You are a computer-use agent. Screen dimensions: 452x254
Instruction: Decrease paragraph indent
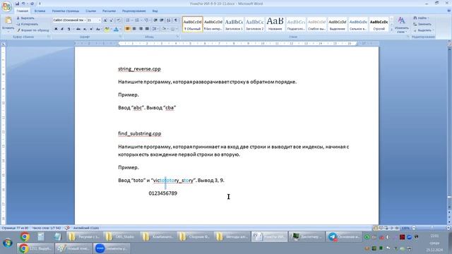point(155,20)
